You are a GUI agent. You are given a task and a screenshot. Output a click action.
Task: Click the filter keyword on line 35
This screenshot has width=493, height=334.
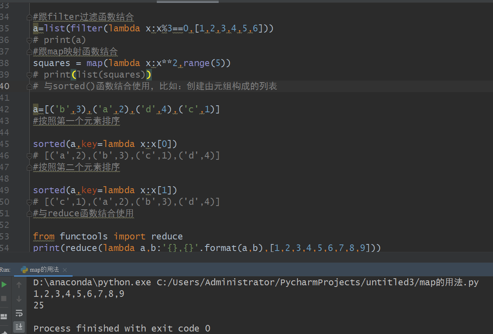pyautogui.click(x=87, y=28)
